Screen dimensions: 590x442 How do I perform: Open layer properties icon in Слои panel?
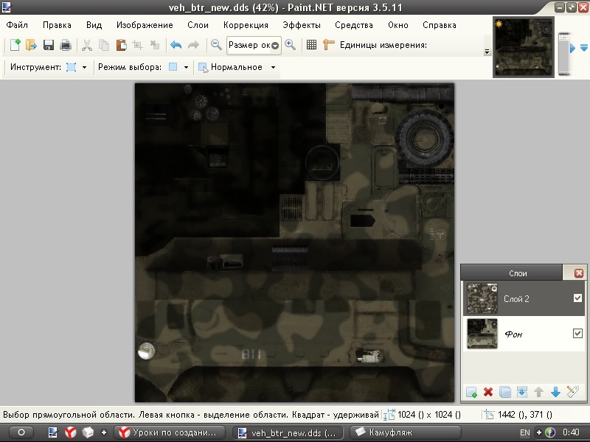(x=573, y=392)
